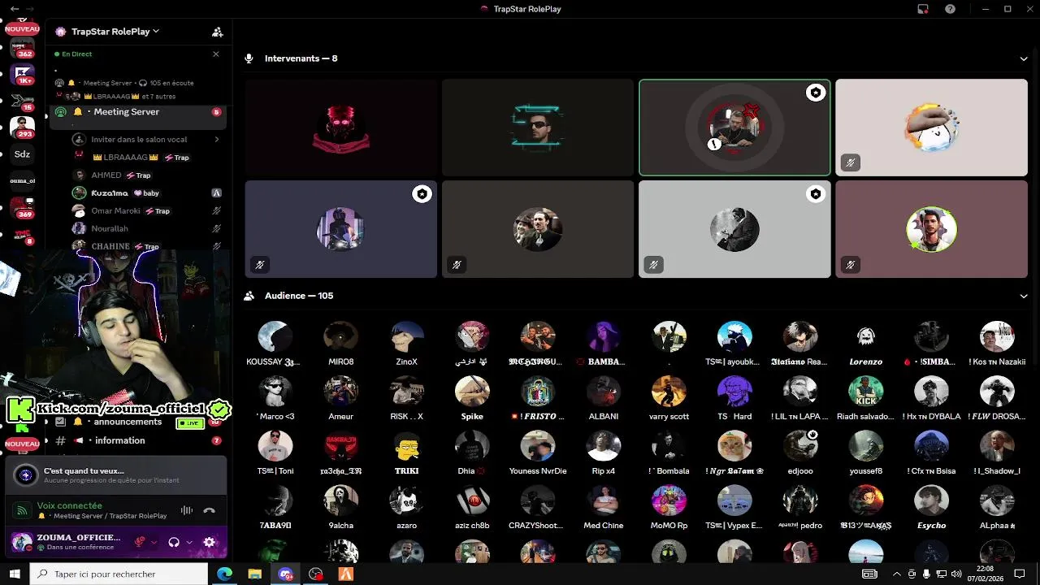This screenshot has height=585, width=1040.
Task: Open KOUSSAY audience member avatar
Action: tap(275, 336)
